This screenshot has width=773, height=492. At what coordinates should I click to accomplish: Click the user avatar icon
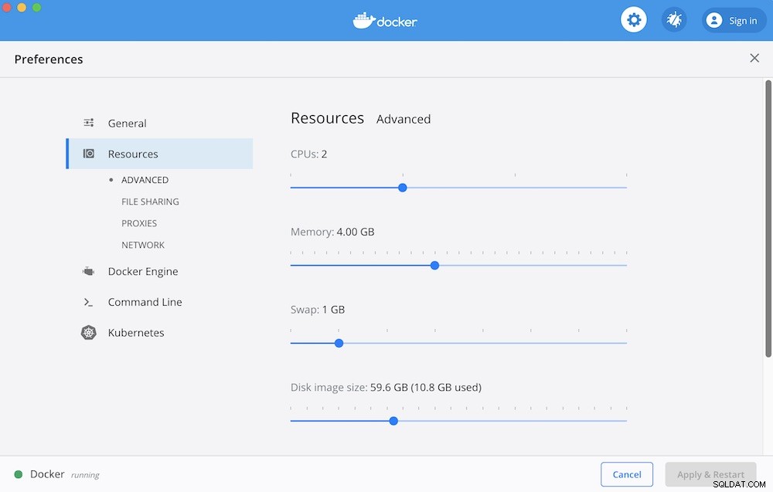tap(713, 20)
